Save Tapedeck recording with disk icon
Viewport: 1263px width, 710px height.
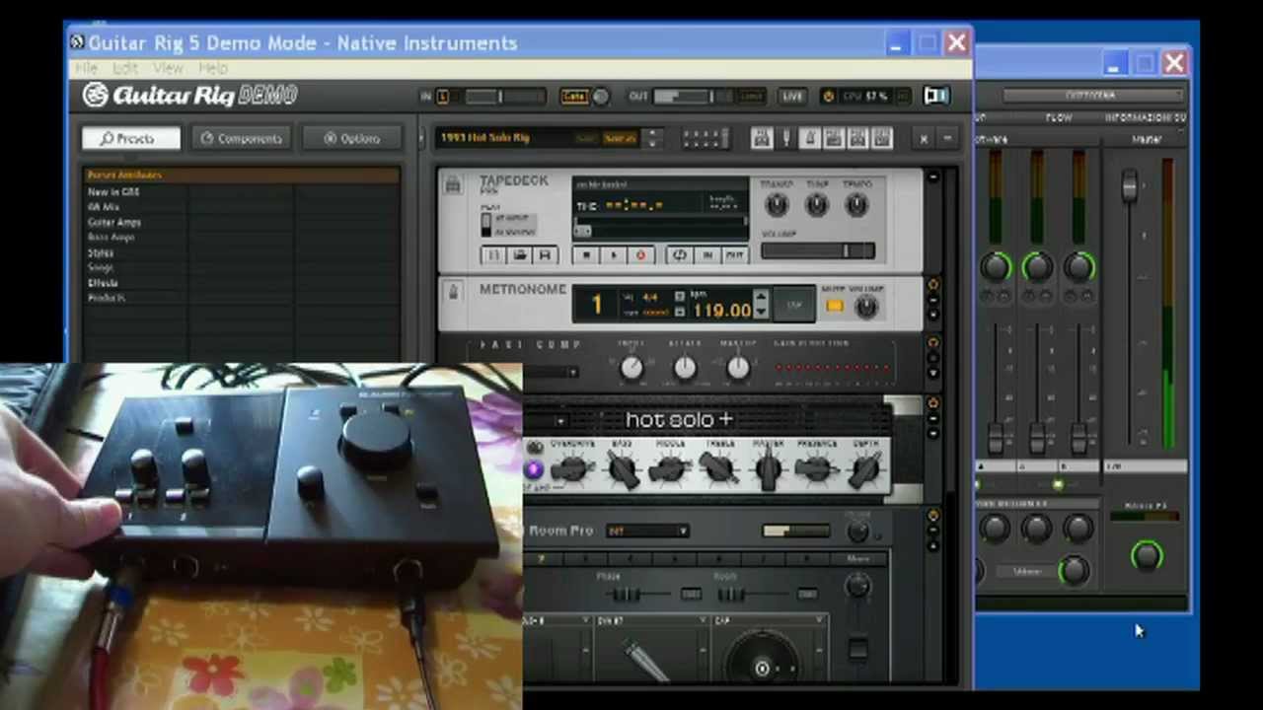click(x=544, y=255)
